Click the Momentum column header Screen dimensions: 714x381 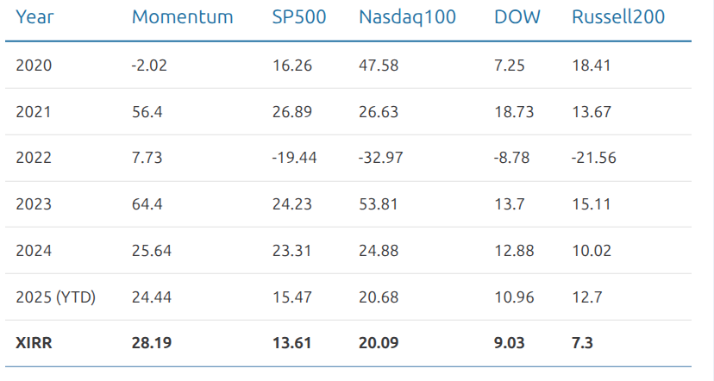click(182, 17)
